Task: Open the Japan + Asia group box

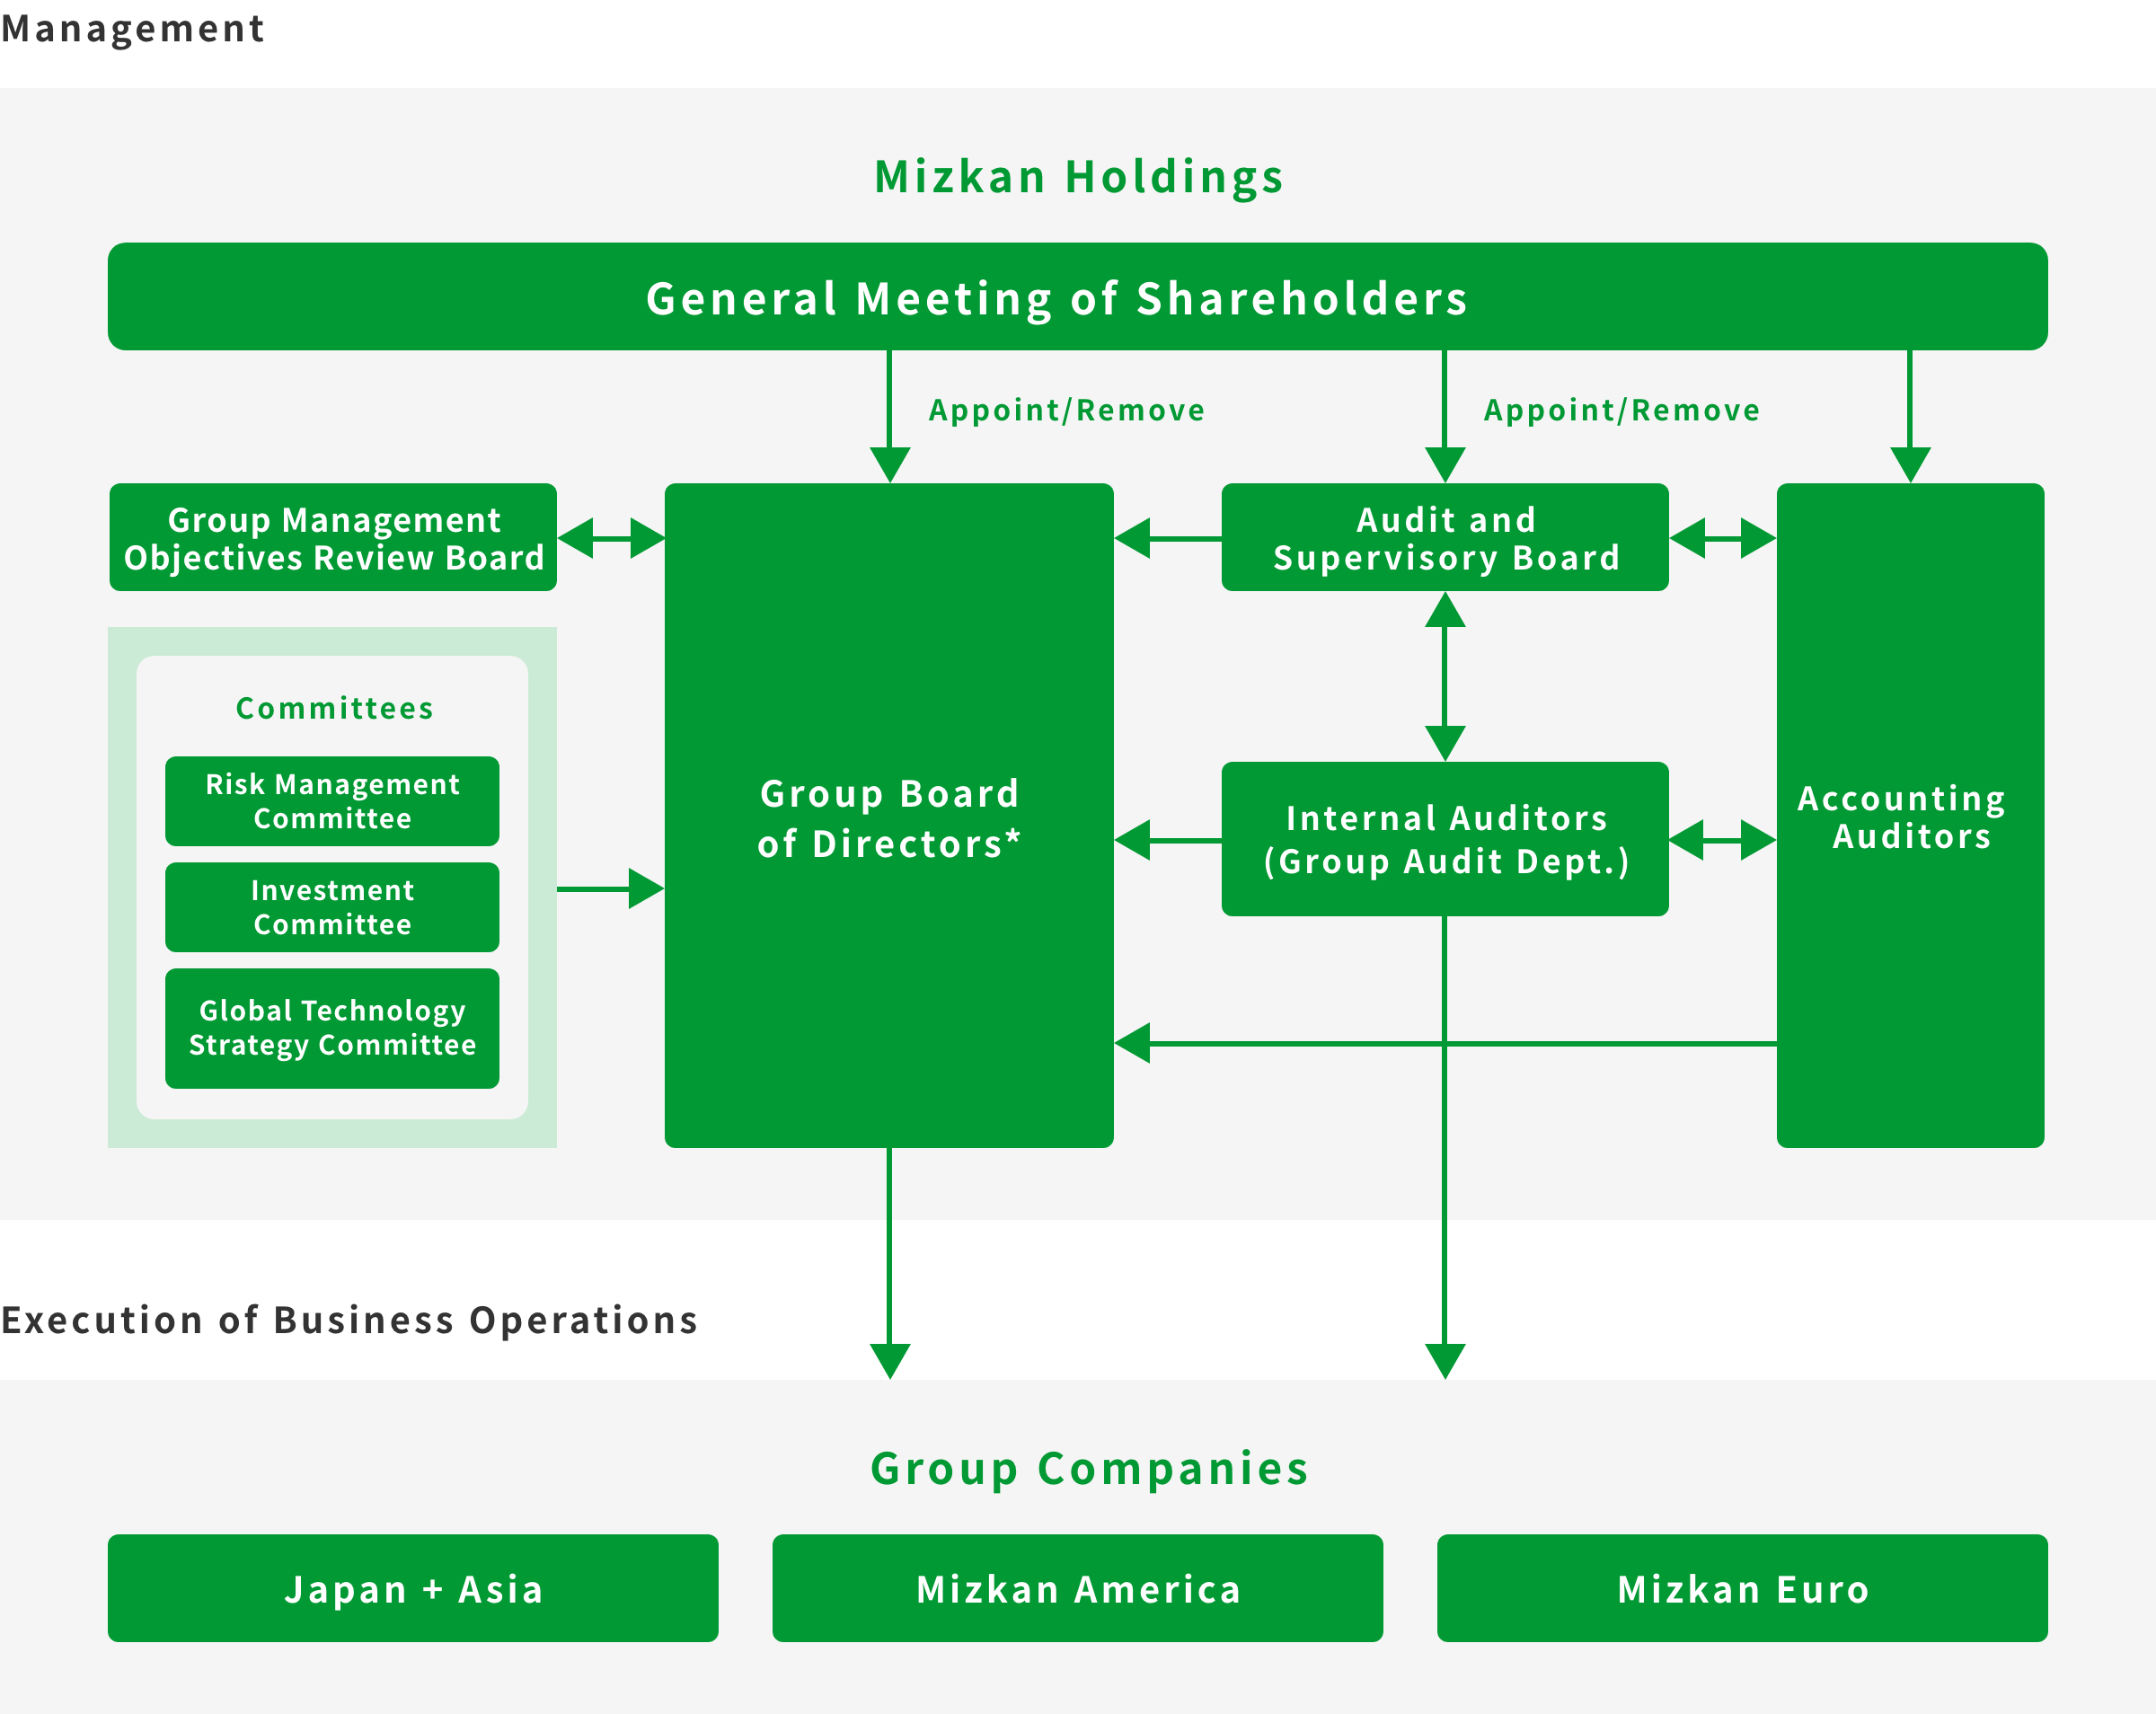Action: coord(413,1588)
